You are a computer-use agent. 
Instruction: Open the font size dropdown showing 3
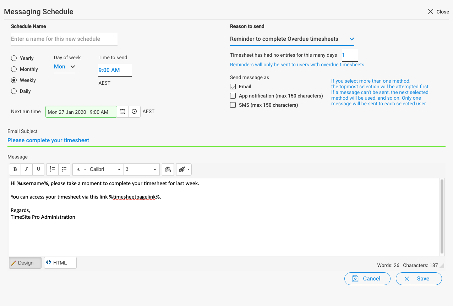(141, 169)
